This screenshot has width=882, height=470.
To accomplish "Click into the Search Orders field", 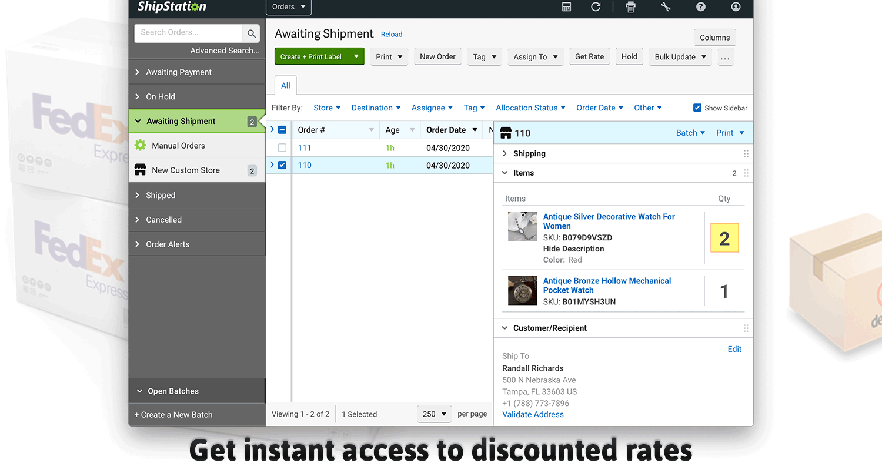I will (x=188, y=33).
